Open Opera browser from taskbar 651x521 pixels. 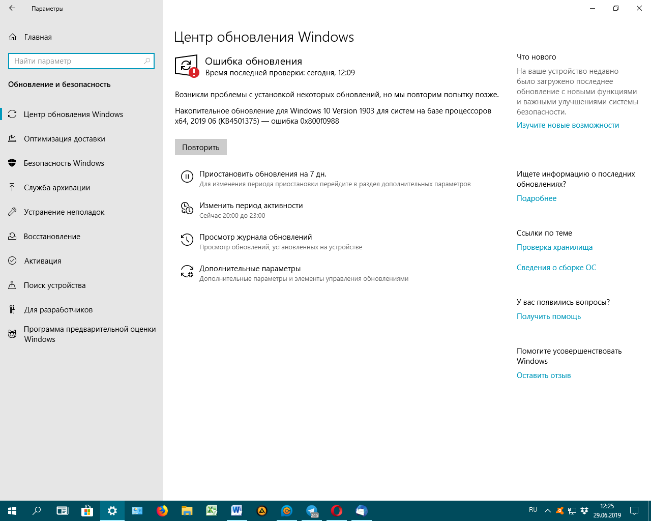click(337, 511)
